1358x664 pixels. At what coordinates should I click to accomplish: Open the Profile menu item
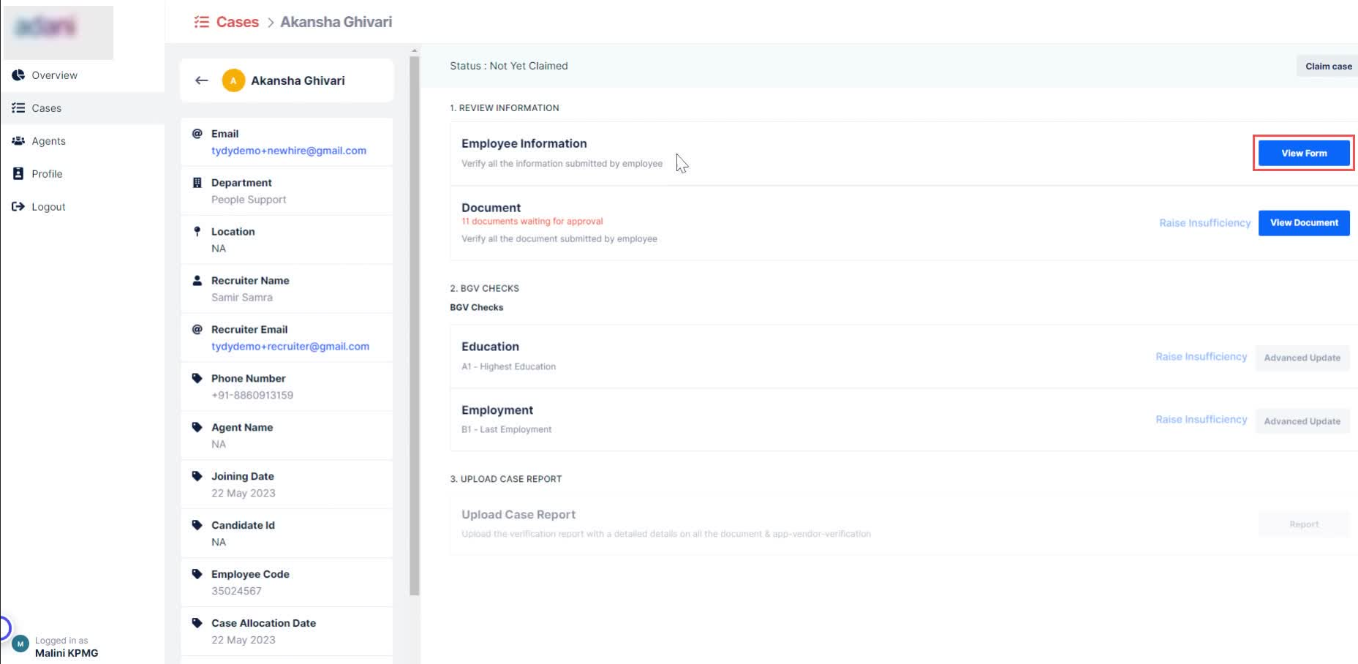(83, 174)
